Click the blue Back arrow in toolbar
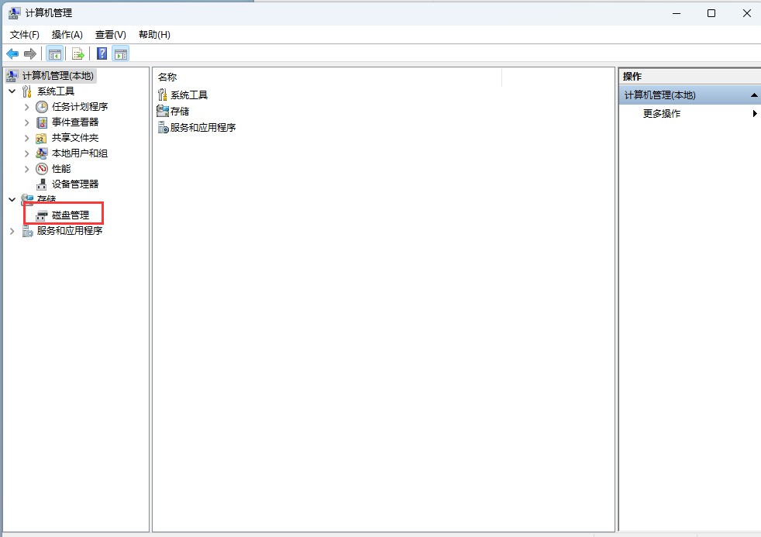This screenshot has width=761, height=537. (x=12, y=53)
